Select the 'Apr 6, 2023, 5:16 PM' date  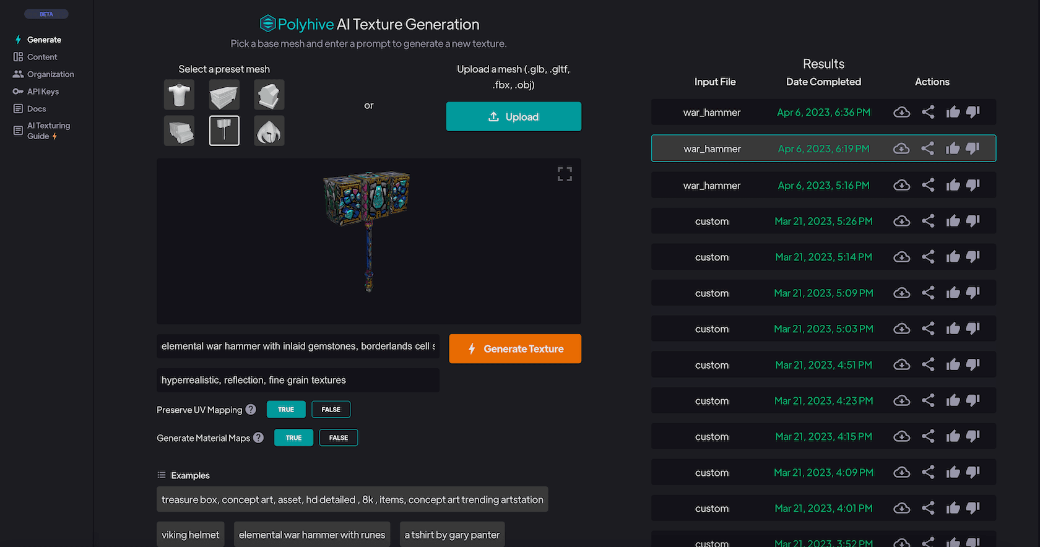(x=823, y=186)
